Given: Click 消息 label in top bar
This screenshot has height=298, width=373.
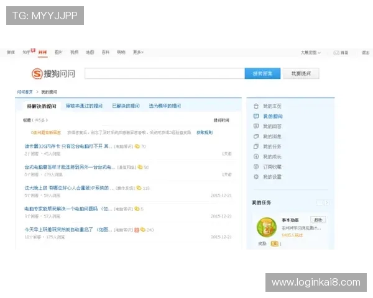Looking at the screenshot, I should coord(344,53).
